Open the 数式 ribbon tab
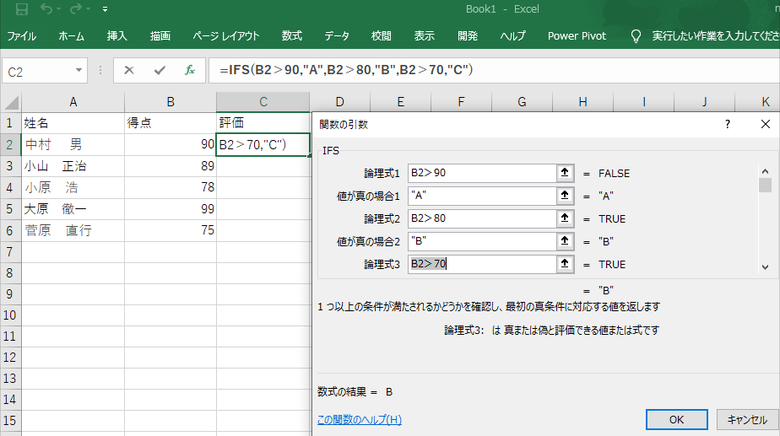 tap(292, 36)
